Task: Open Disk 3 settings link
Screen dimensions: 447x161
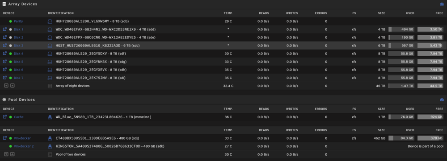Action: [18, 45]
